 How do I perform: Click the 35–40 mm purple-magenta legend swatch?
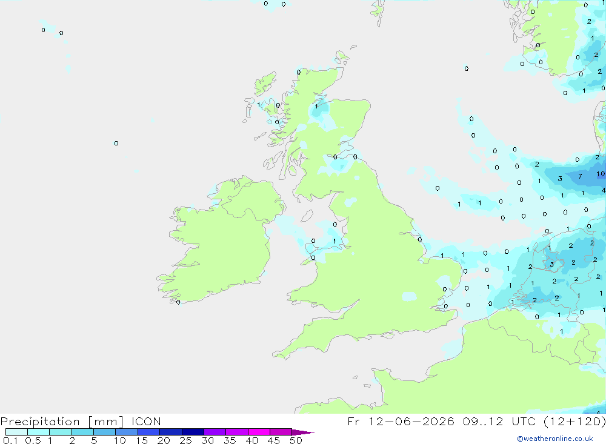click(237, 432)
